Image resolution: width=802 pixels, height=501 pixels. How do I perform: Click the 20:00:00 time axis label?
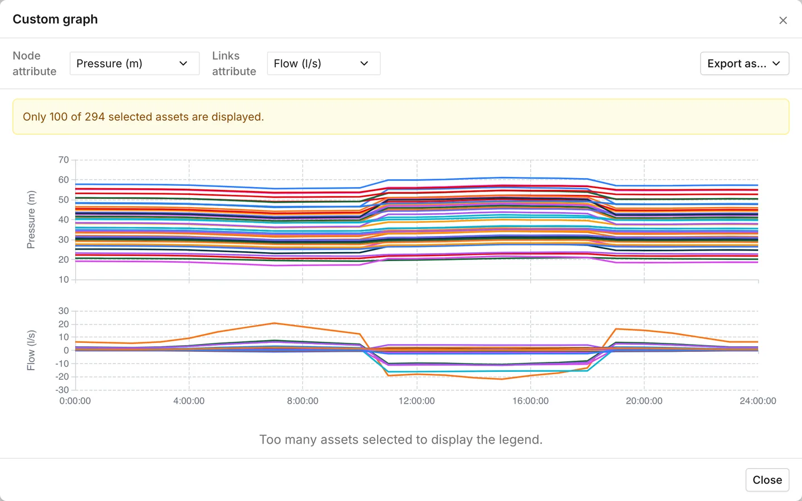click(x=644, y=401)
